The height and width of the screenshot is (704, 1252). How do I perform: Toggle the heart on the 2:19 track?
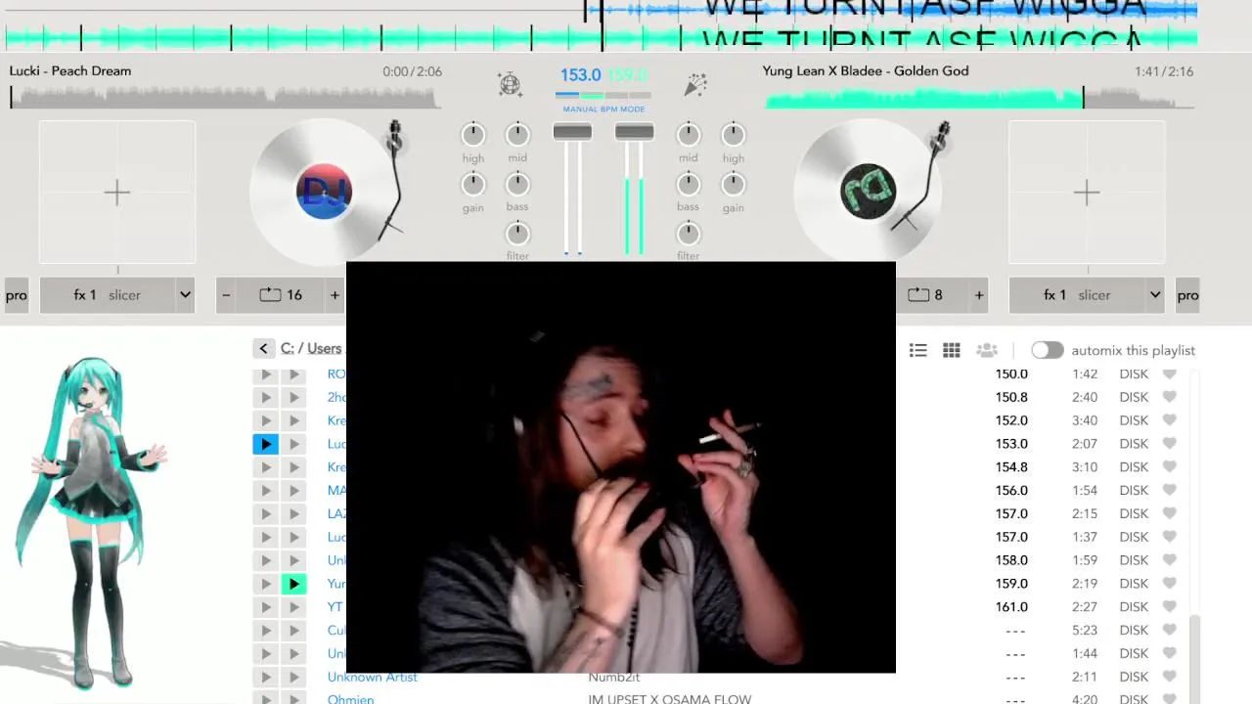coord(1169,584)
